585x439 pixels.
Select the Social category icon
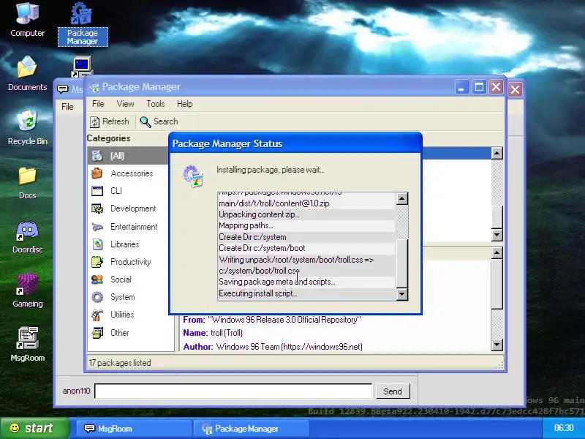coord(97,279)
